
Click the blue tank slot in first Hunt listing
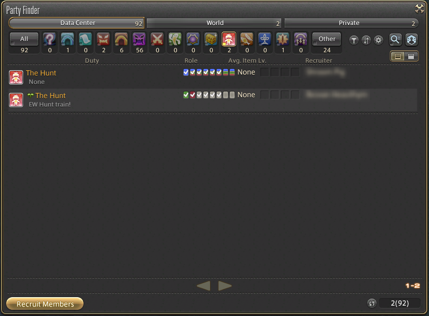(186, 72)
